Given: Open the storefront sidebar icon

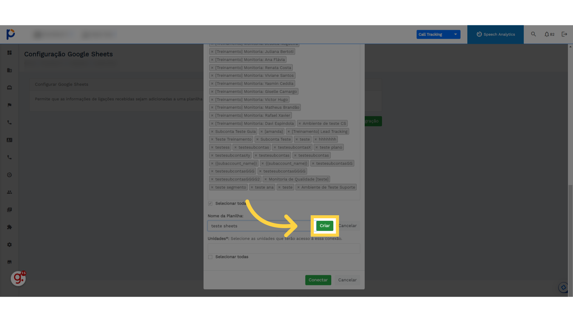Looking at the screenshot, I should pyautogui.click(x=10, y=262).
